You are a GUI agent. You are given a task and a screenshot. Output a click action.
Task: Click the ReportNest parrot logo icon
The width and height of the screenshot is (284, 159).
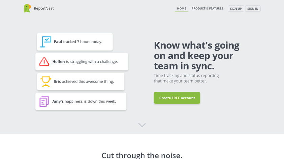tap(27, 8)
